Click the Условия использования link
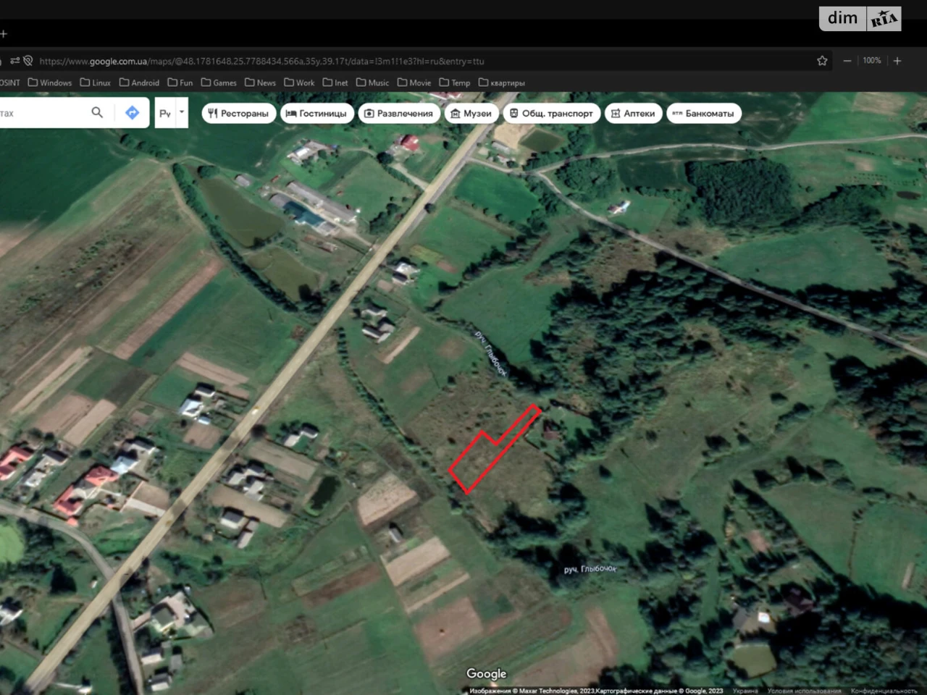Screen dimensions: 927x695 (x=805, y=691)
